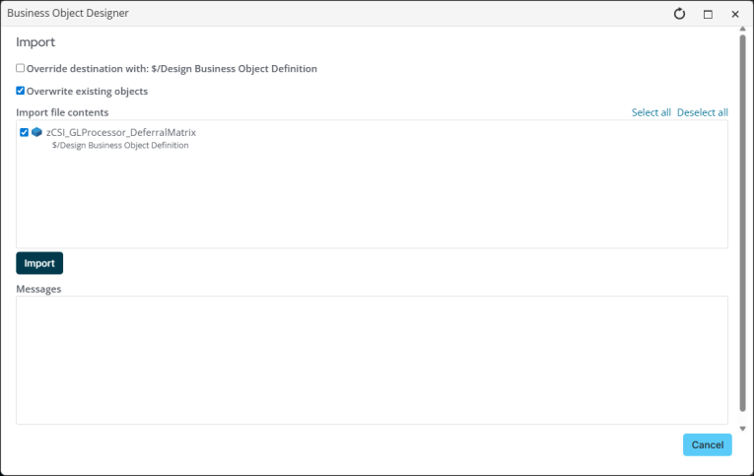Image resolution: width=754 pixels, height=476 pixels.
Task: Click the refresh icon in title bar
Action: [x=679, y=14]
